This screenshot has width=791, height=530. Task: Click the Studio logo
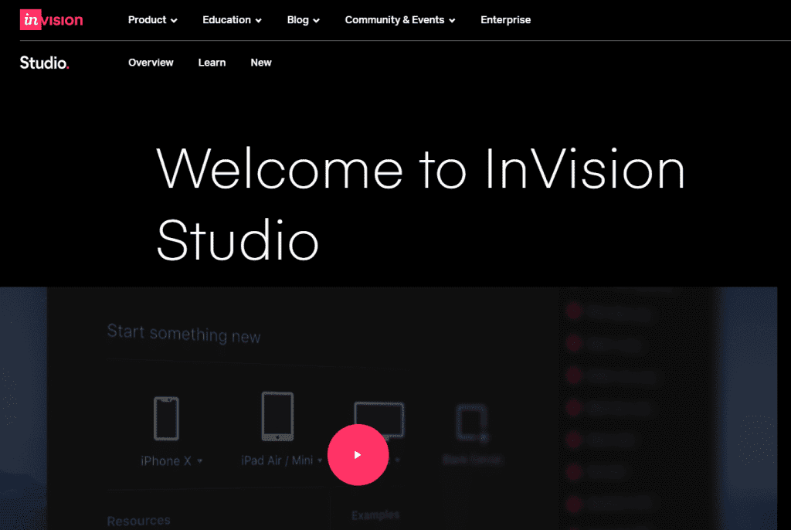pos(44,63)
